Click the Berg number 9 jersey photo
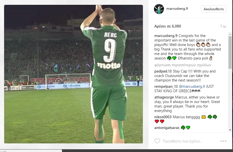This screenshot has height=152, width=233. click(73, 74)
